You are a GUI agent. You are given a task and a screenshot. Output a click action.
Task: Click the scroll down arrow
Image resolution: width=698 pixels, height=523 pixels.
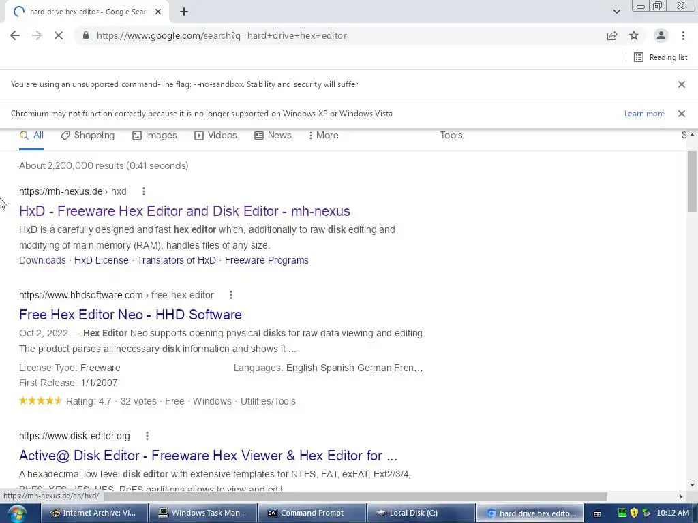(x=692, y=485)
